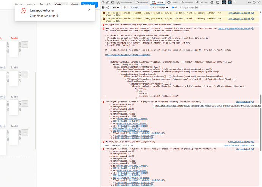Dismiss the Unexpected error notification

coord(89,10)
